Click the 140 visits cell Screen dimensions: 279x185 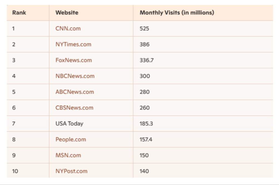(x=203, y=171)
